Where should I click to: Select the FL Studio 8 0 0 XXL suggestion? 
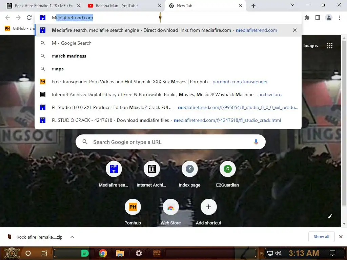coord(168,107)
